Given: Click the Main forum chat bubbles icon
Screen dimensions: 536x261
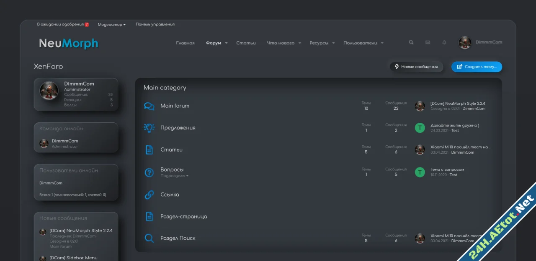Looking at the screenshot, I should 149,106.
